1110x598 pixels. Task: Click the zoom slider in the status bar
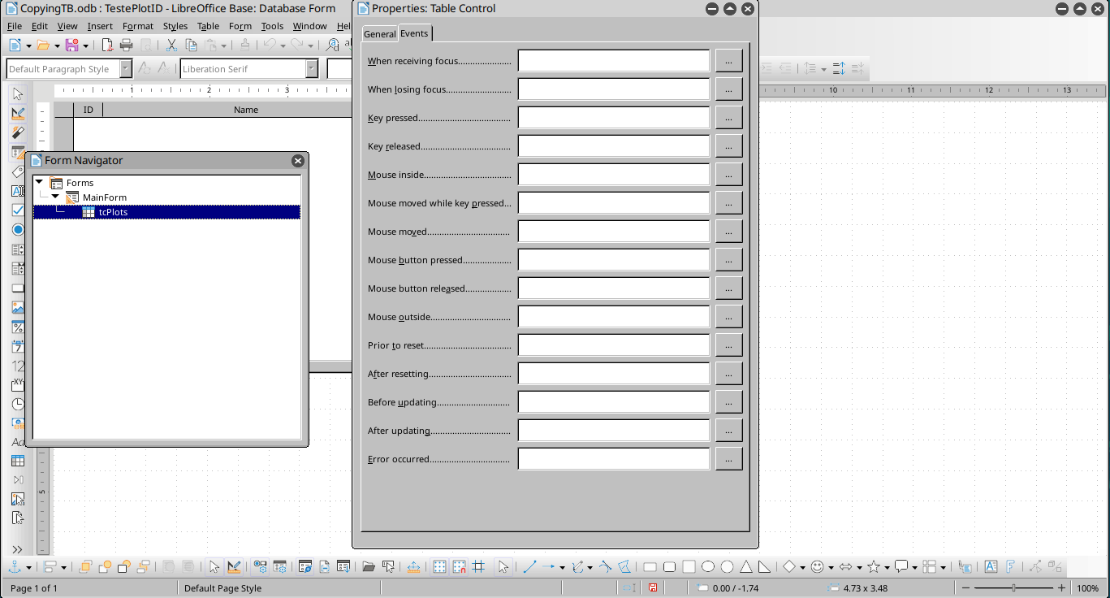coord(1013,587)
